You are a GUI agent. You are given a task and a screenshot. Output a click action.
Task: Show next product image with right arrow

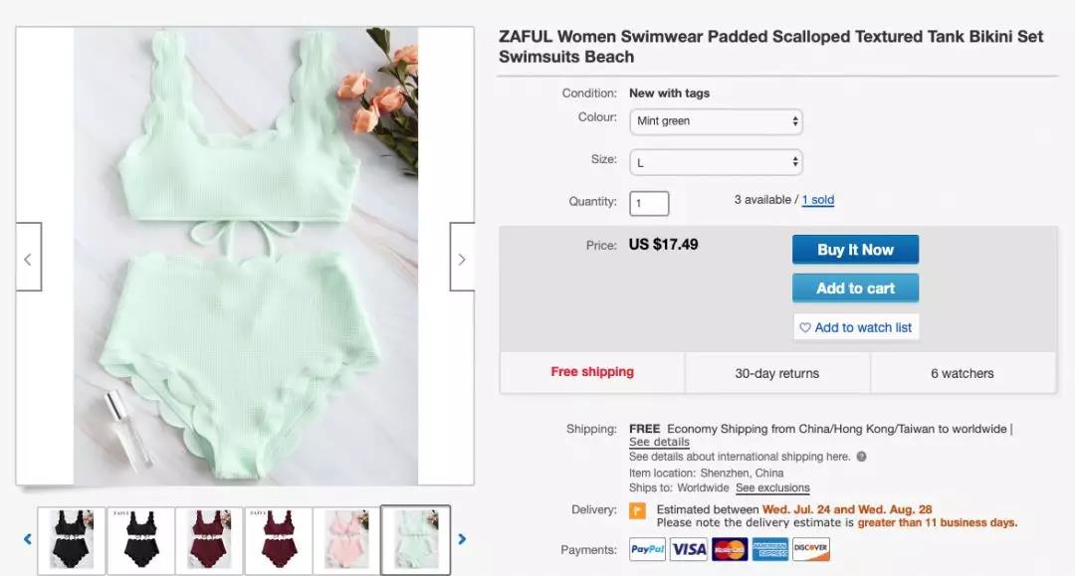pos(462,257)
